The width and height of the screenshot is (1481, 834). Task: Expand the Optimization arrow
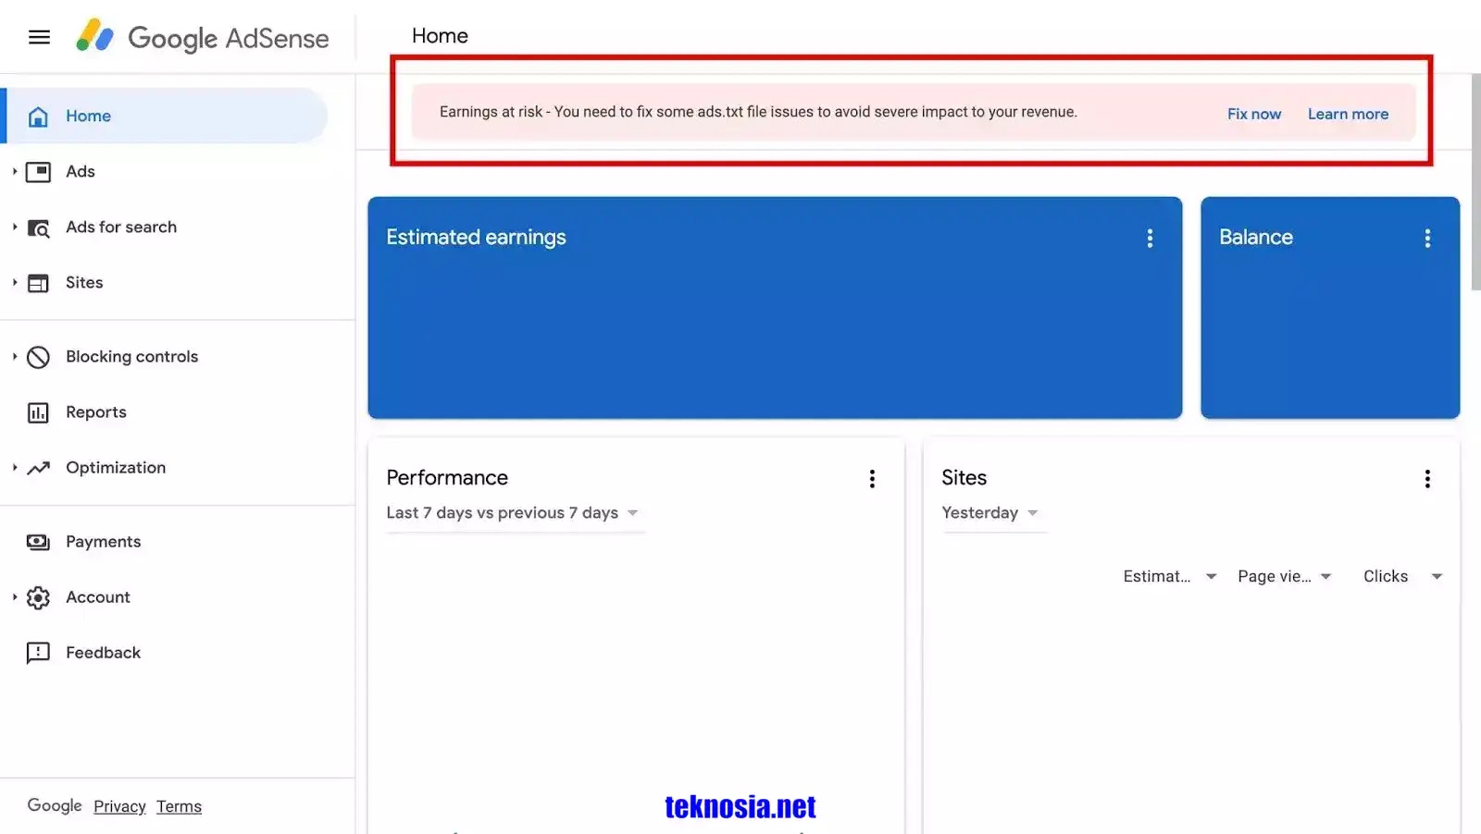(x=15, y=467)
